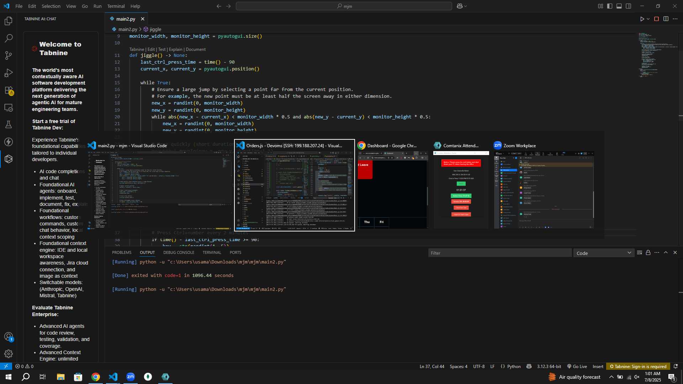Open the File menu
The image size is (683, 384).
coord(19,6)
